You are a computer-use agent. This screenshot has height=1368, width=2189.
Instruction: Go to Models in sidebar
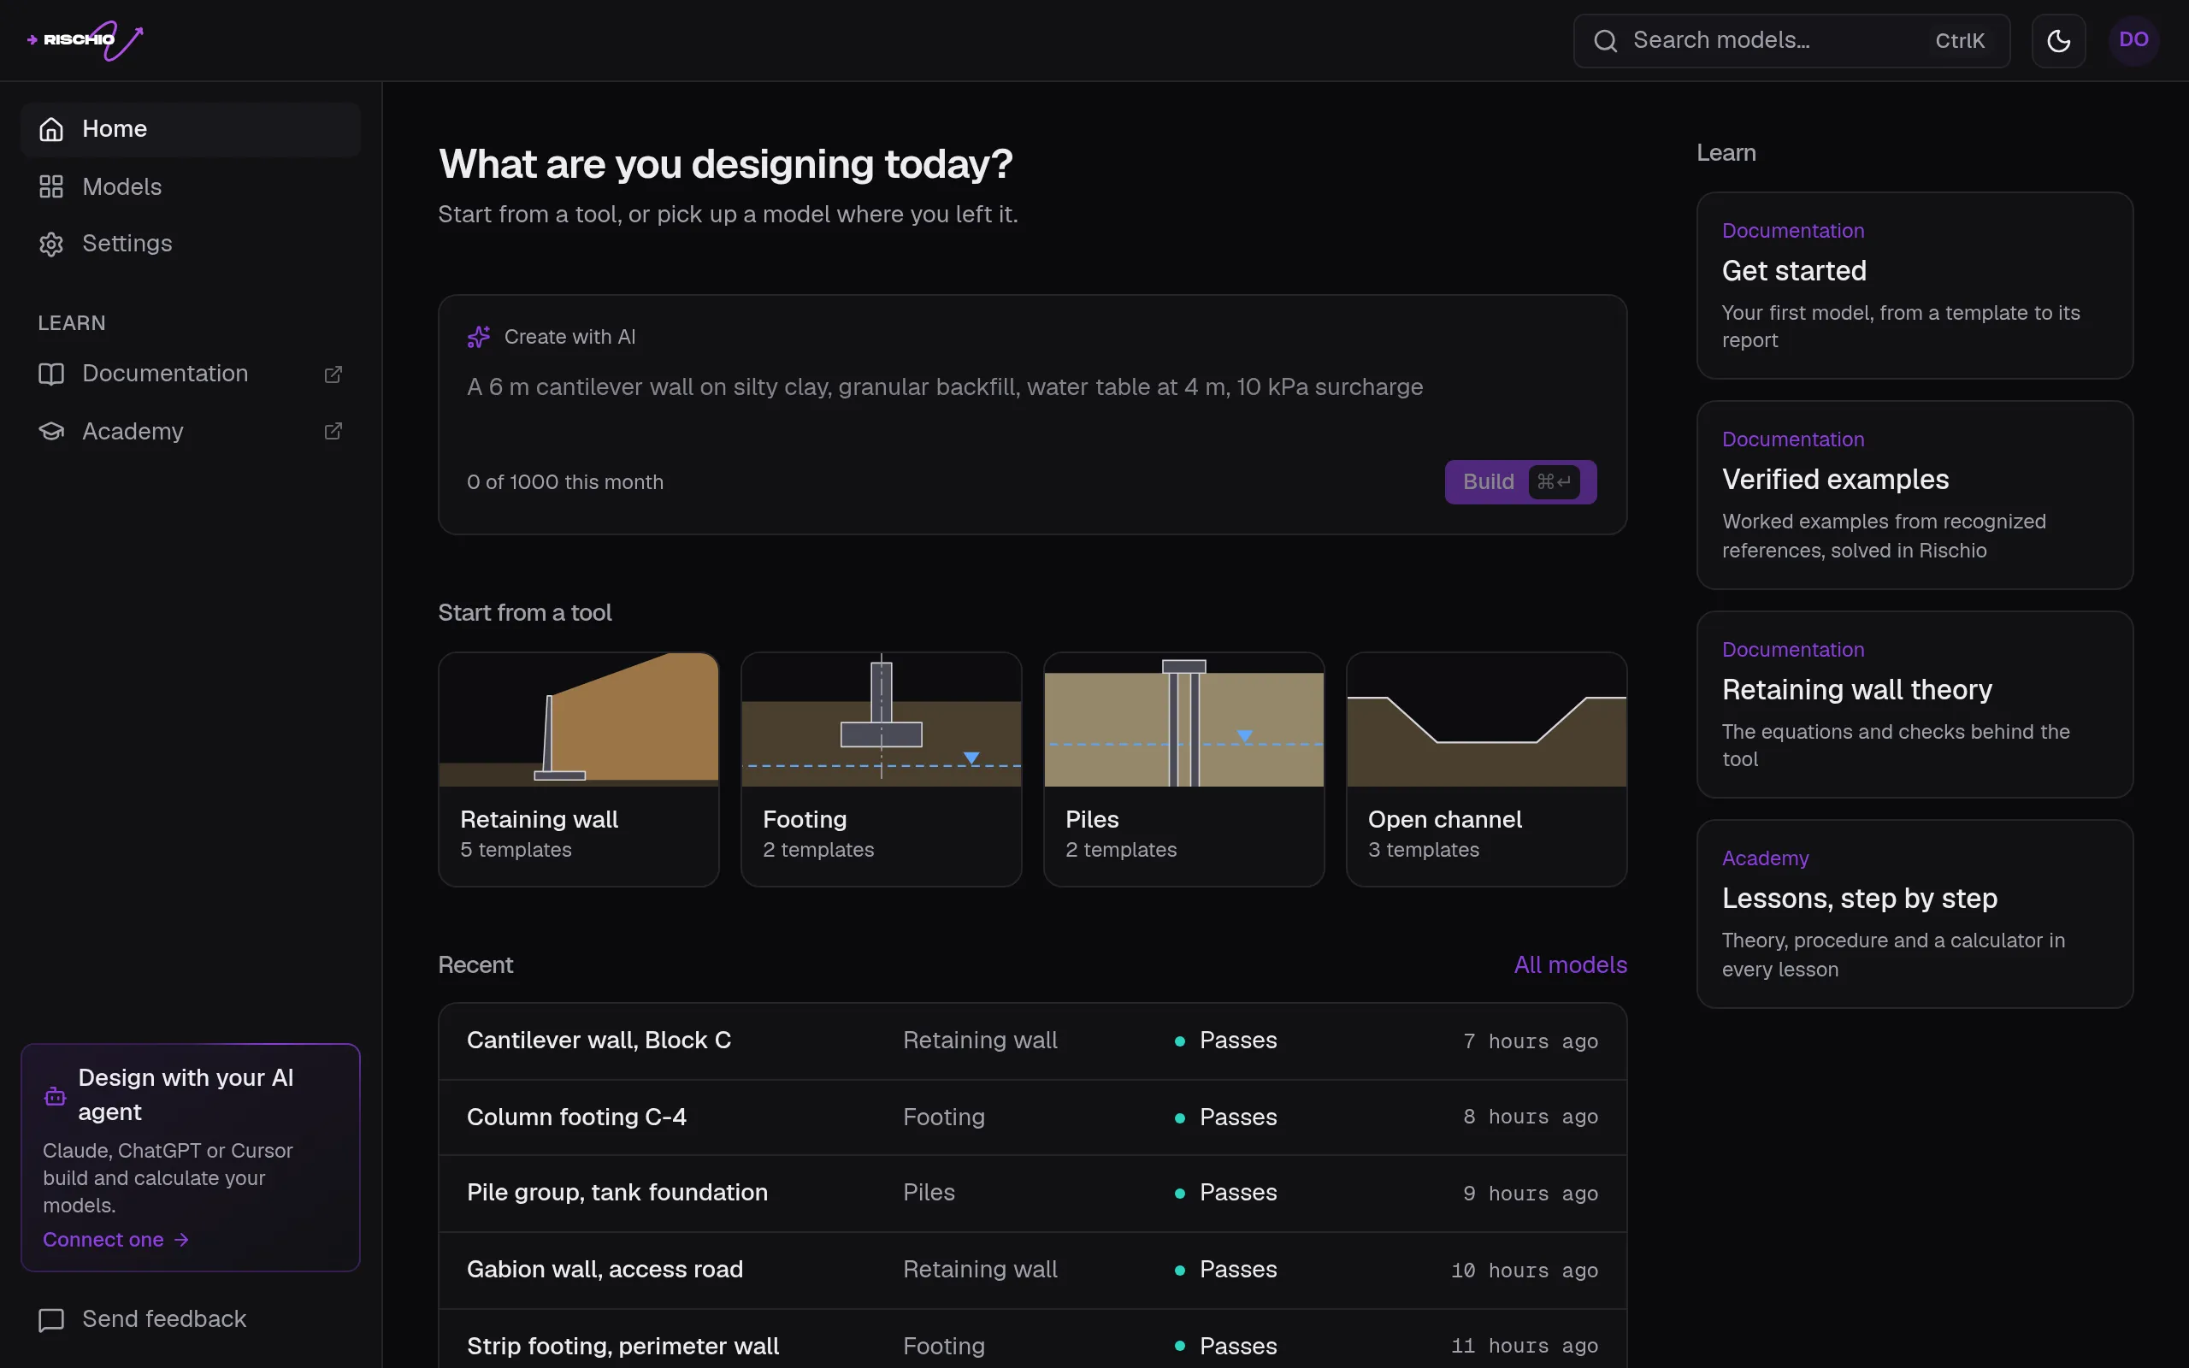[191, 187]
